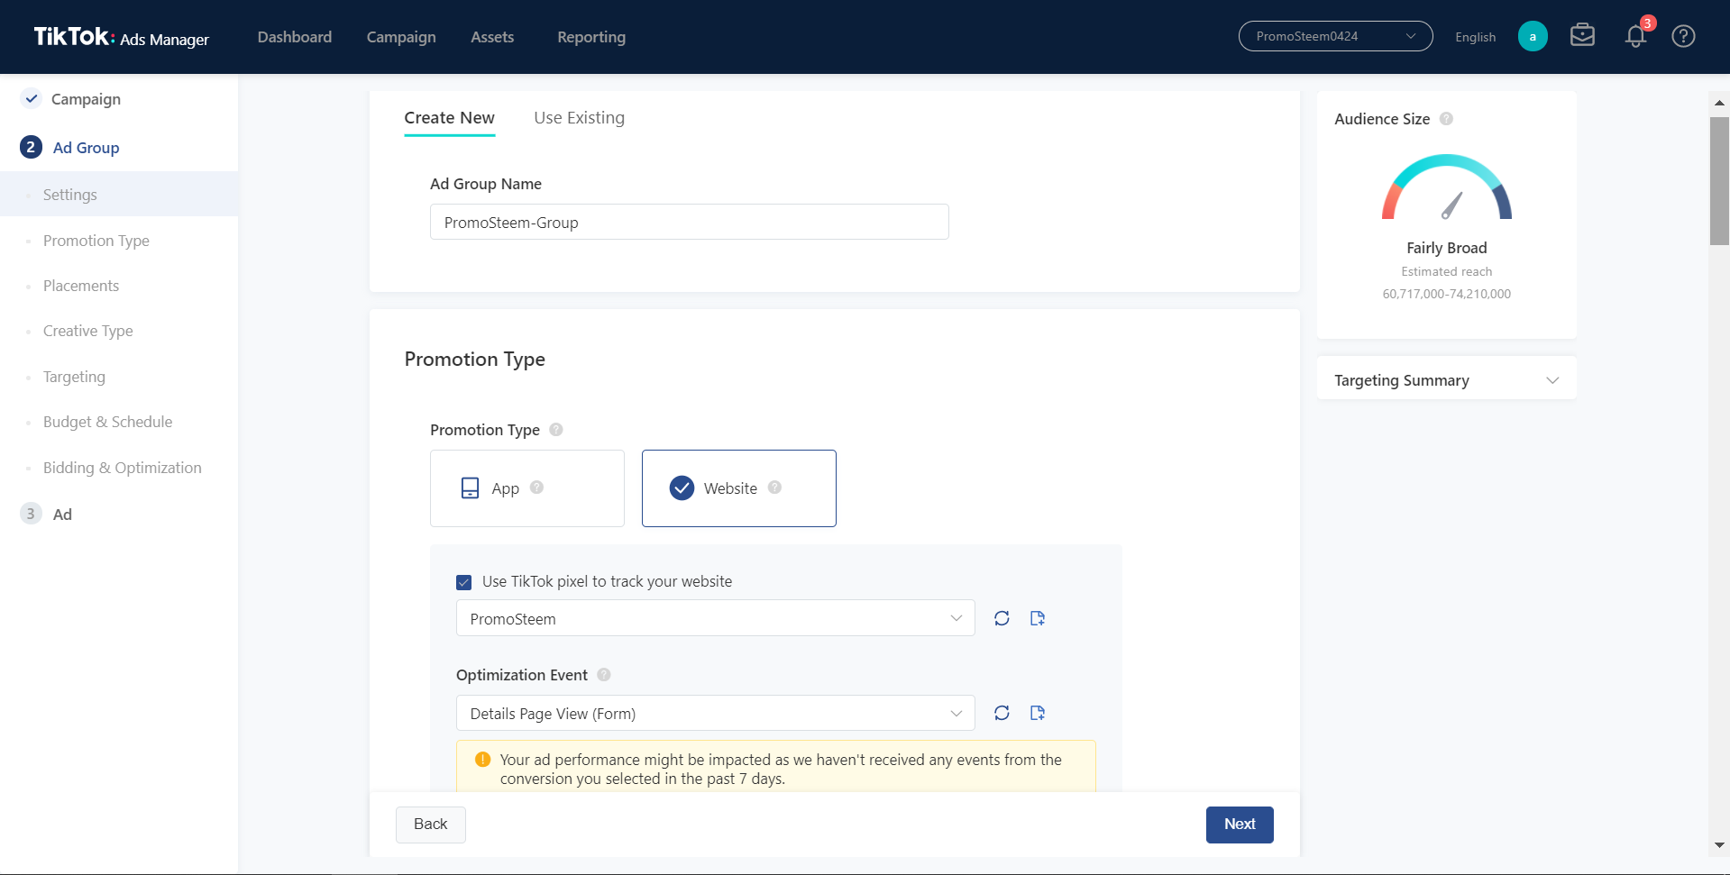Refresh the Optimization Event list

pos(1002,713)
